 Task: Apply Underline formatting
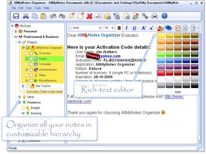point(134,28)
